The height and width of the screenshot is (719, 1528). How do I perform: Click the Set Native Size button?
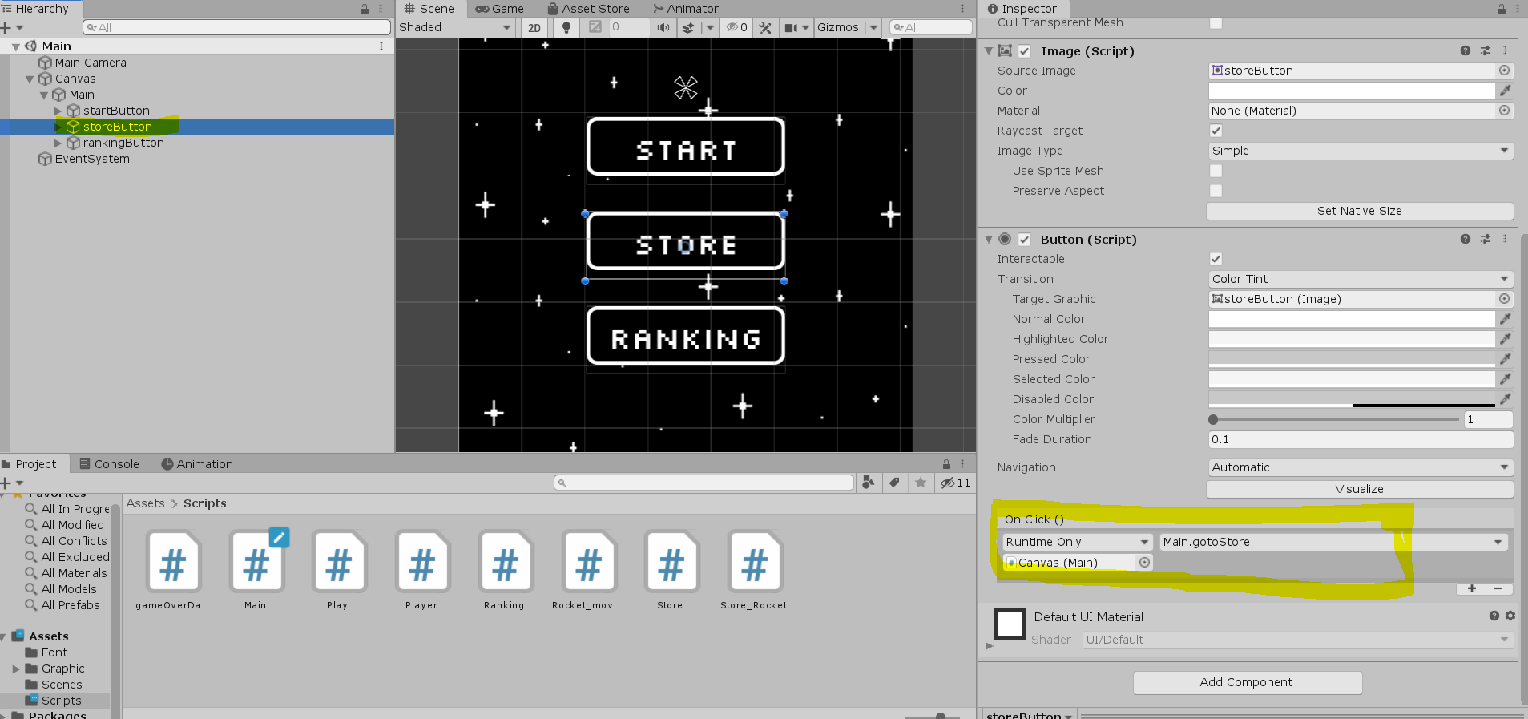click(1360, 211)
